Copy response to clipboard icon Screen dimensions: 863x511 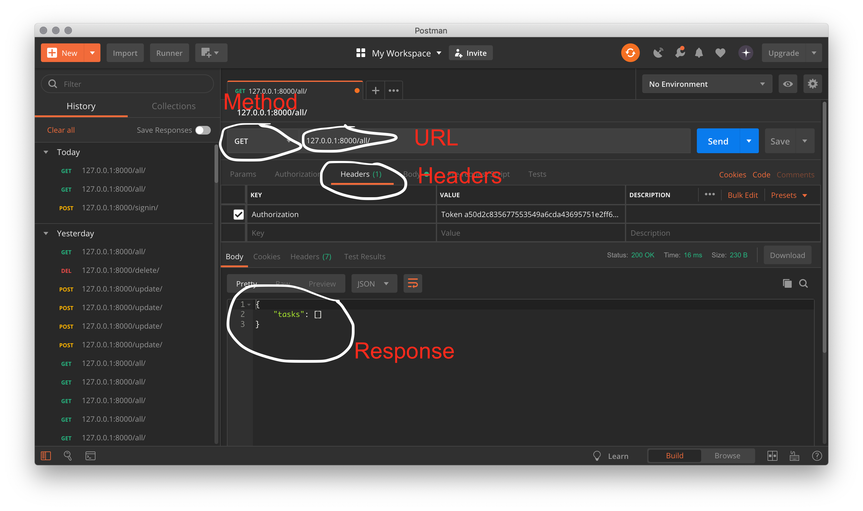coord(787,283)
